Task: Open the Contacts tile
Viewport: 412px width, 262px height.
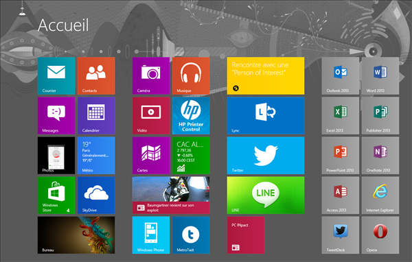Action: pos(96,76)
